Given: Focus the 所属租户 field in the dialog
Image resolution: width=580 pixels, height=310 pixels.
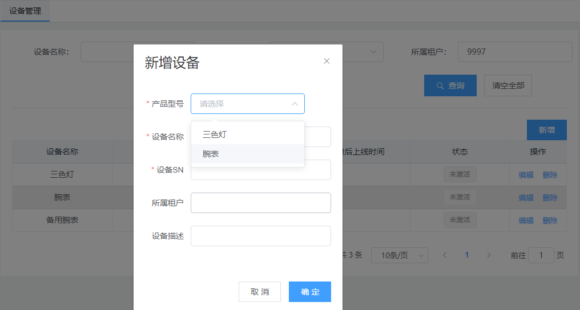Looking at the screenshot, I should (x=260, y=203).
